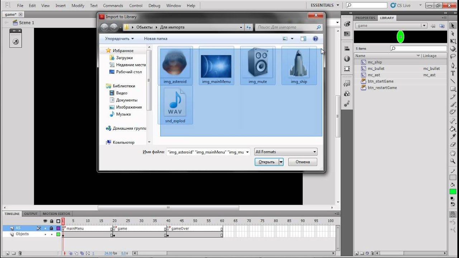Click the Открыть button

coord(267,162)
